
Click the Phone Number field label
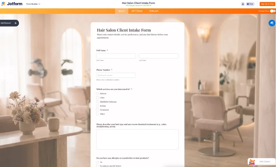tap(103, 70)
